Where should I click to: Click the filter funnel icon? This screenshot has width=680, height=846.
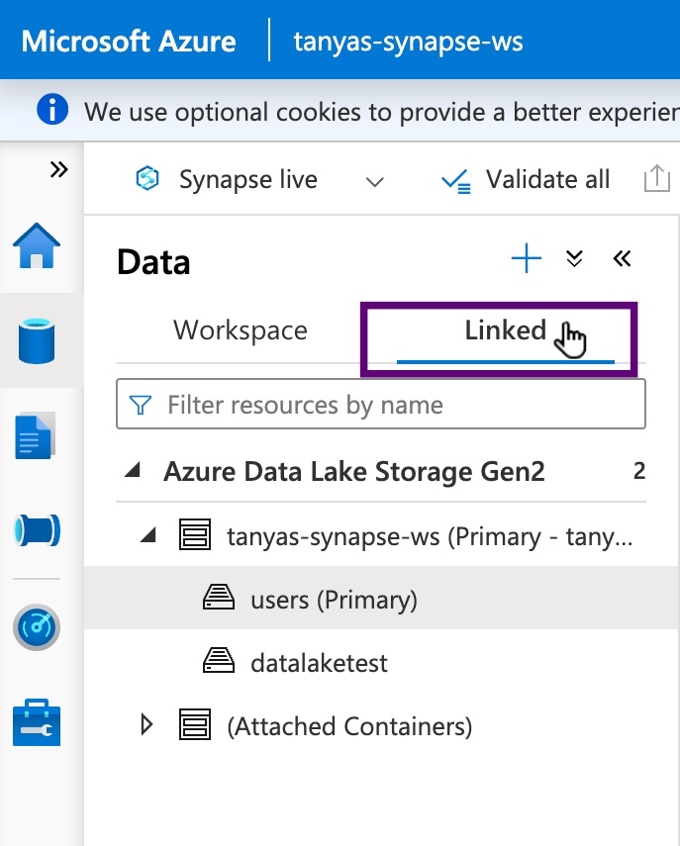pyautogui.click(x=141, y=405)
